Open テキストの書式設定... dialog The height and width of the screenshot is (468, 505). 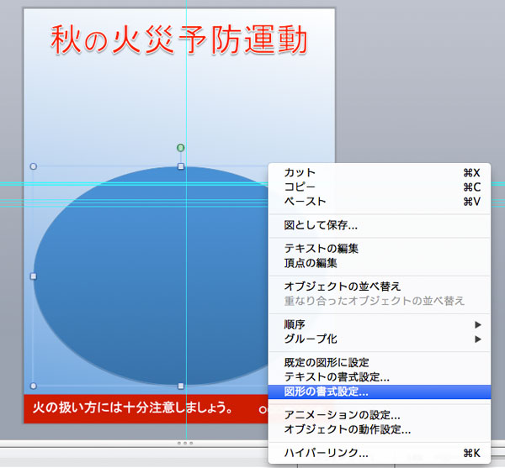coord(337,376)
